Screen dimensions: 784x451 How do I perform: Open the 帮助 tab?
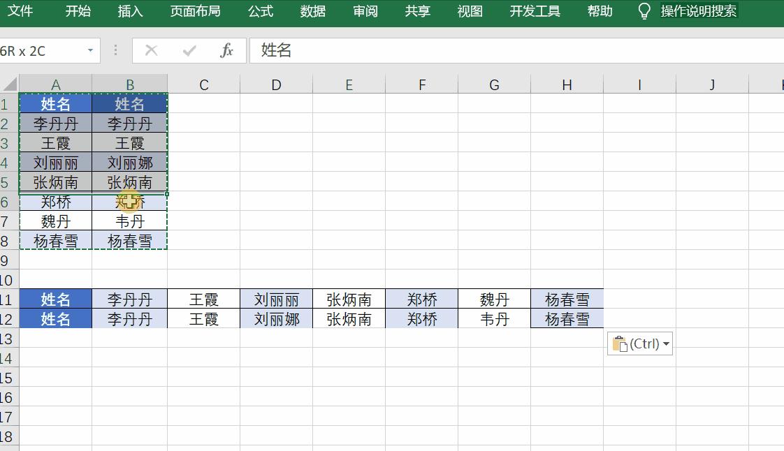[599, 11]
